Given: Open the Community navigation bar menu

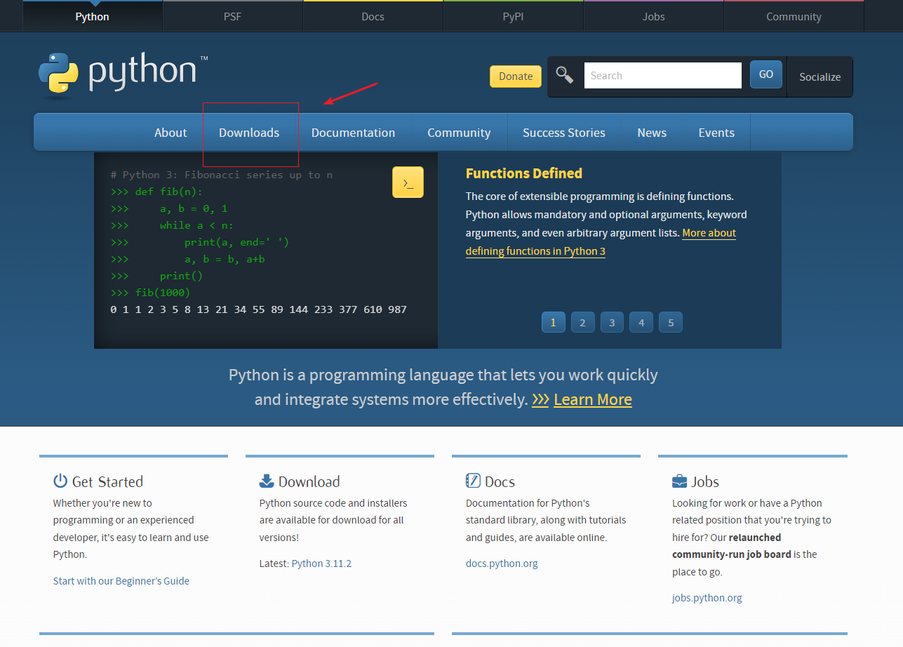Looking at the screenshot, I should (459, 133).
